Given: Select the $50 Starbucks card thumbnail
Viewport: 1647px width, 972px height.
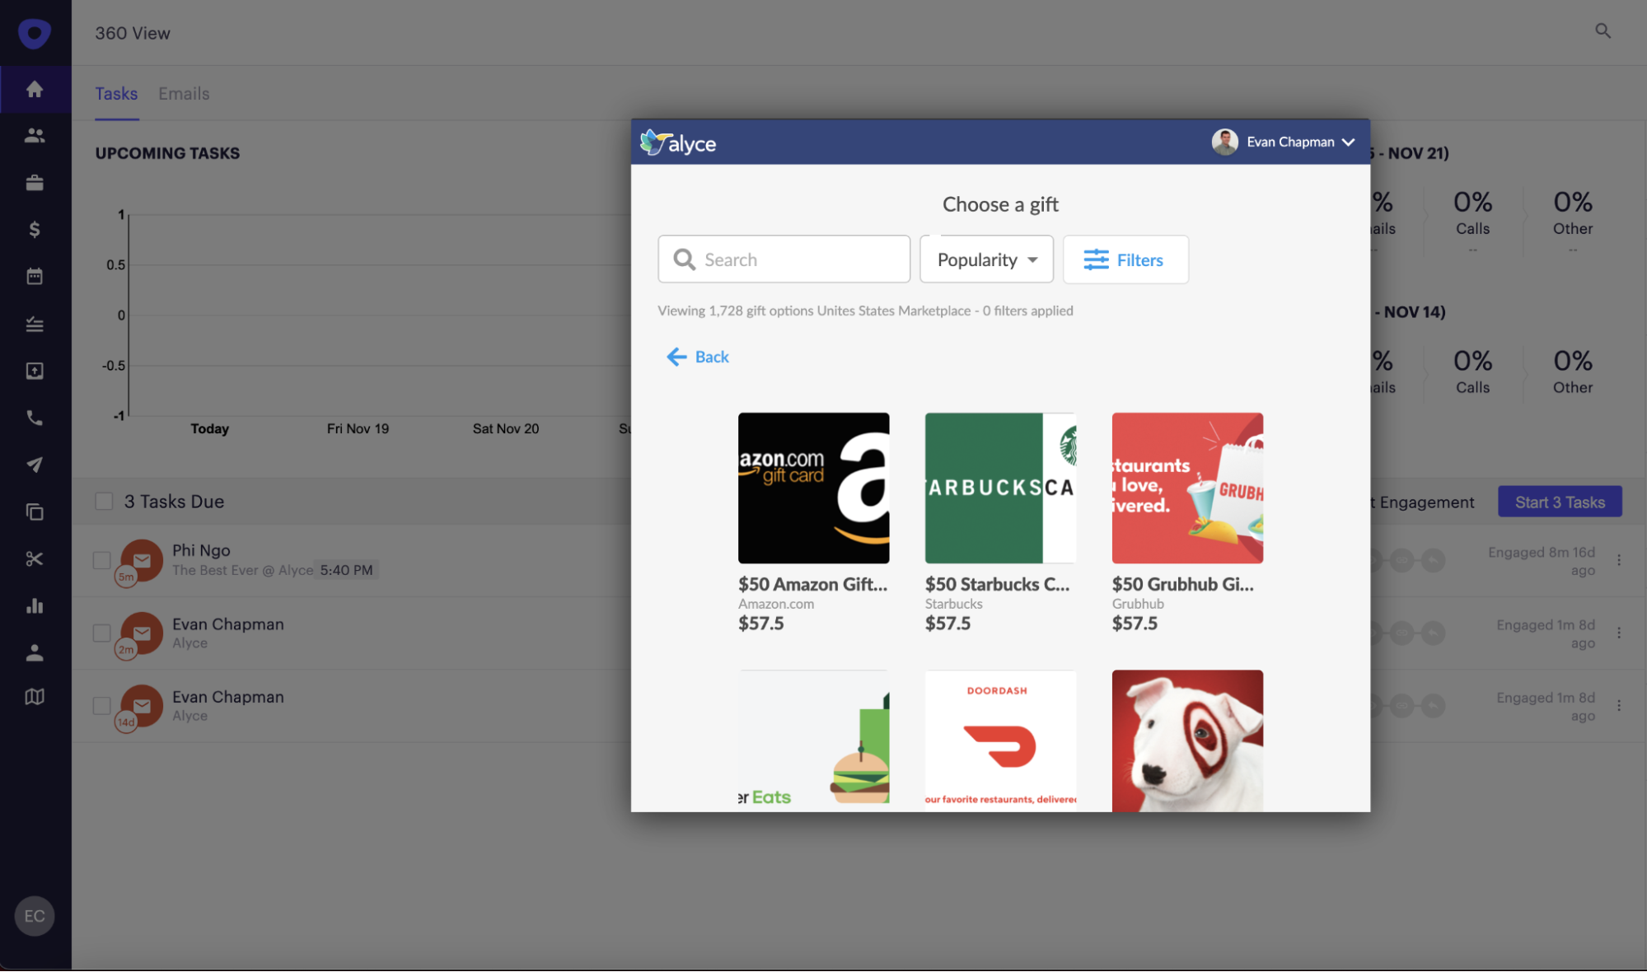Looking at the screenshot, I should [x=1000, y=488].
